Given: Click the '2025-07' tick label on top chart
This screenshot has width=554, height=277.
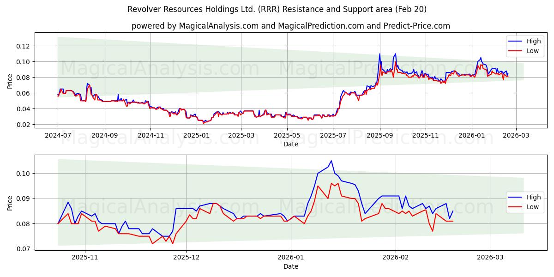Looking at the screenshot, I should click(x=334, y=136).
